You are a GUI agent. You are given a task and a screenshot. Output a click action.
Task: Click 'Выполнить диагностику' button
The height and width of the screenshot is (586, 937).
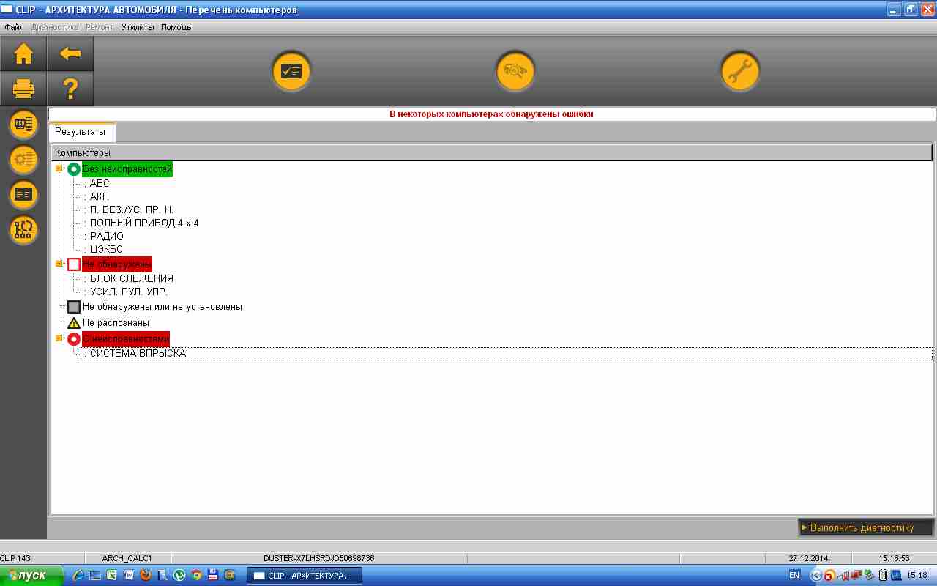(866, 527)
